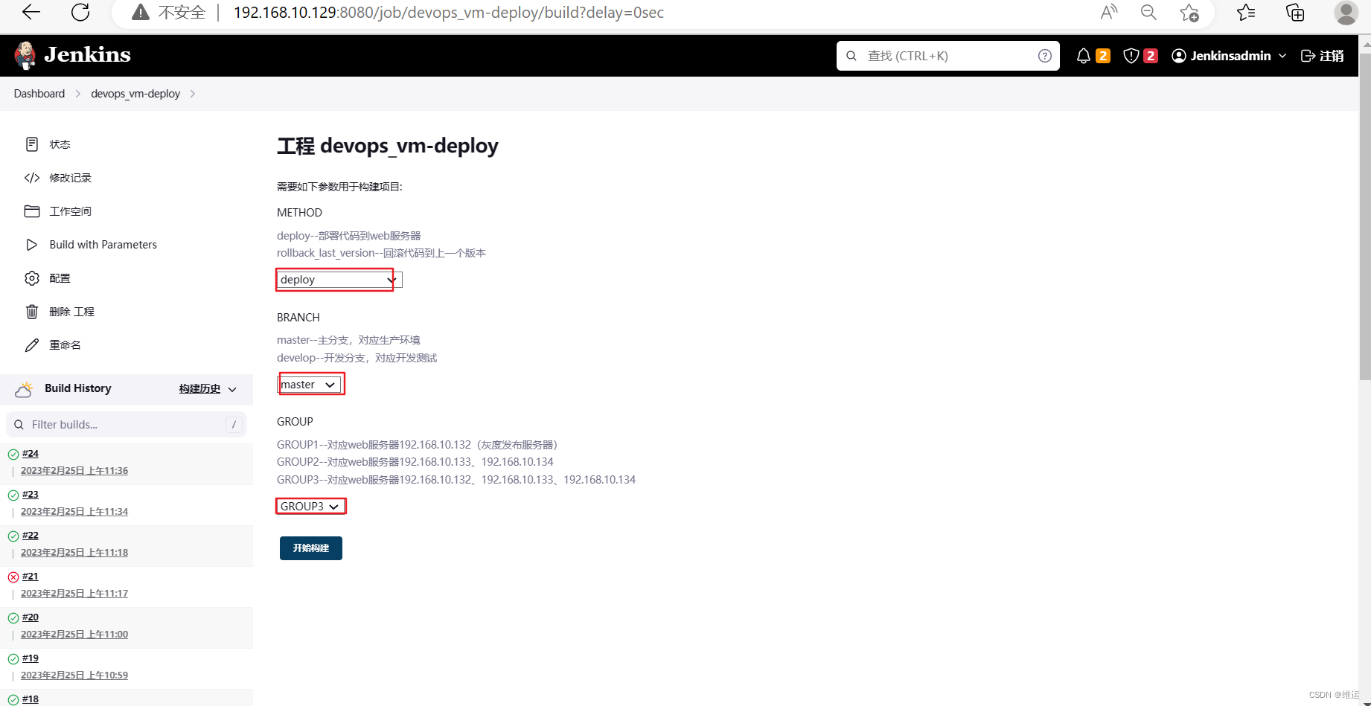Click build #22 success status icon
The width and height of the screenshot is (1371, 706).
click(x=13, y=536)
